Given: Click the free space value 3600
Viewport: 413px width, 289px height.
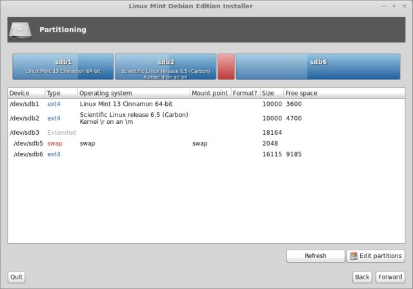Looking at the screenshot, I should 294,104.
